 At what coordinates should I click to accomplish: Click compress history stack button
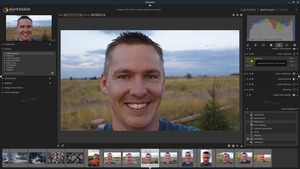pos(14,73)
